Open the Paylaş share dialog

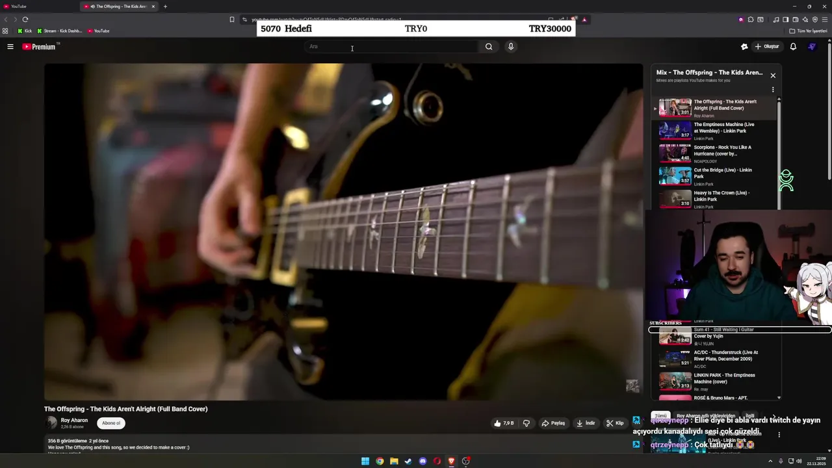[553, 423]
